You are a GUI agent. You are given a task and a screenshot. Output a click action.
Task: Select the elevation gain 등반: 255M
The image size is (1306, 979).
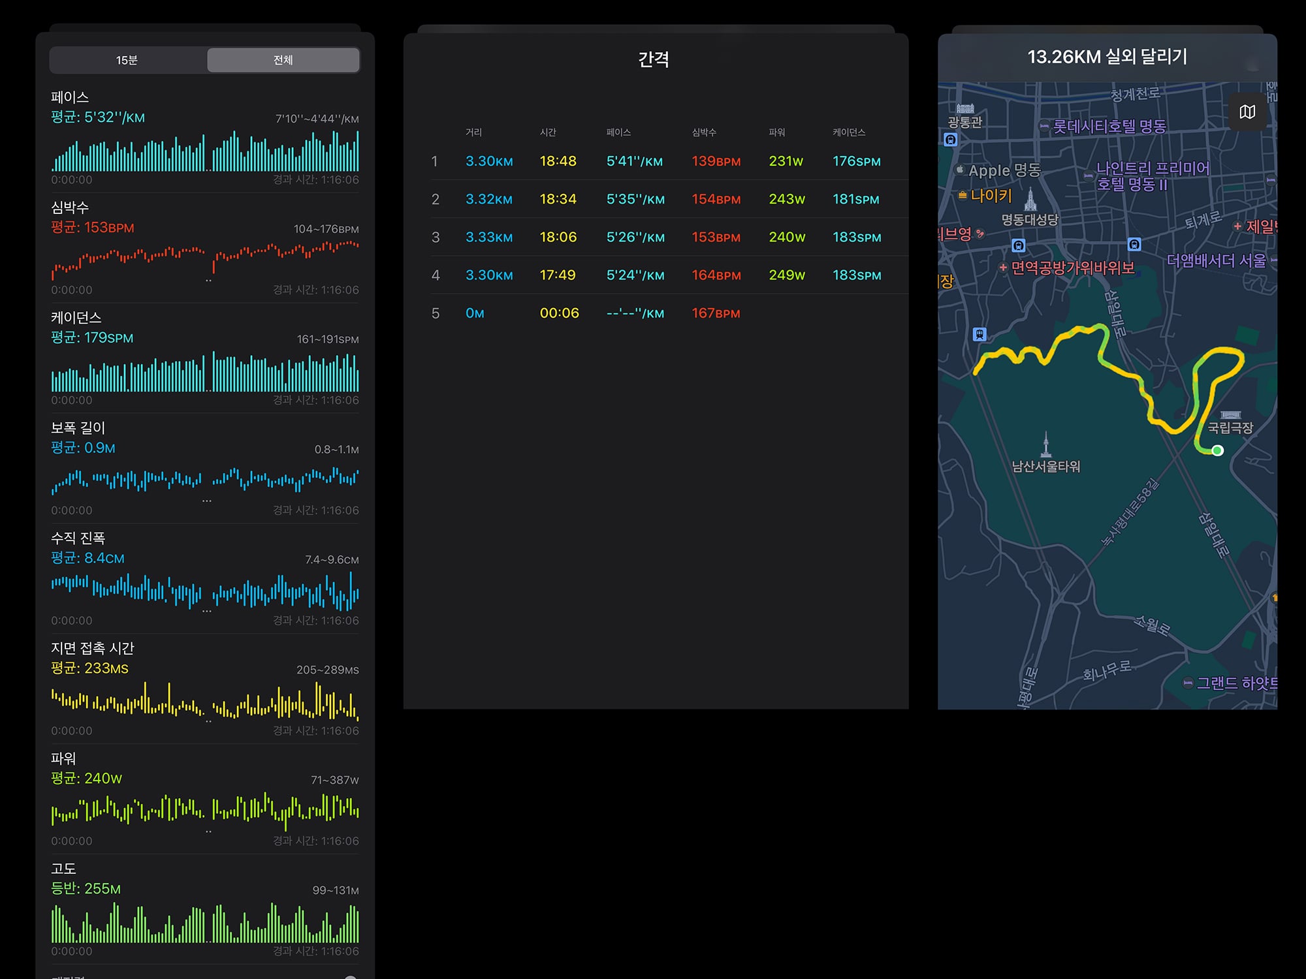pyautogui.click(x=86, y=888)
